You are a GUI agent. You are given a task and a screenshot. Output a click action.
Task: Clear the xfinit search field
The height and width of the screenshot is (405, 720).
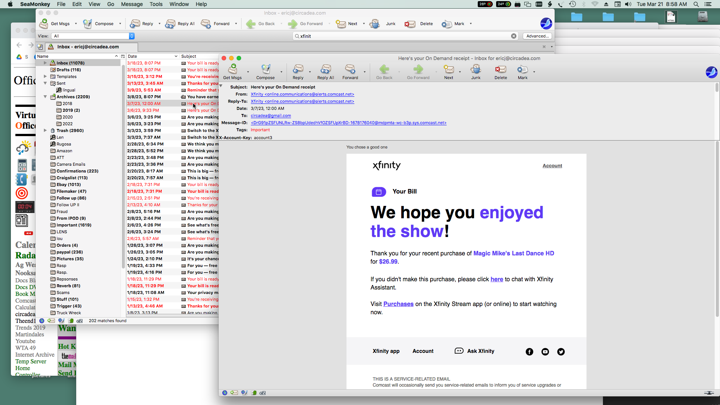pos(513,36)
